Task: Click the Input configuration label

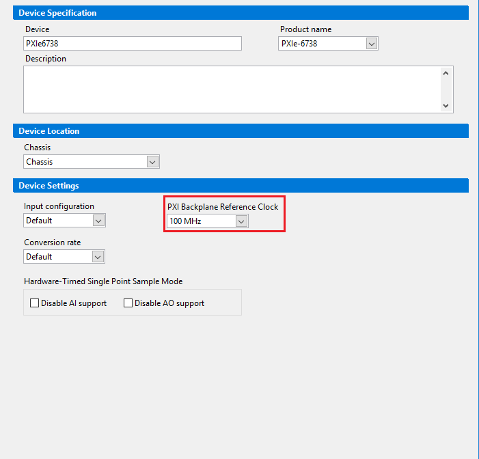Action: point(59,206)
